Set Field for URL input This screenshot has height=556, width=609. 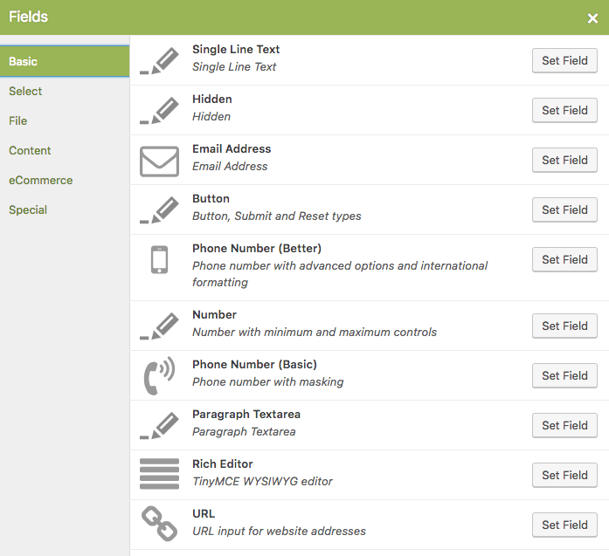click(x=564, y=525)
